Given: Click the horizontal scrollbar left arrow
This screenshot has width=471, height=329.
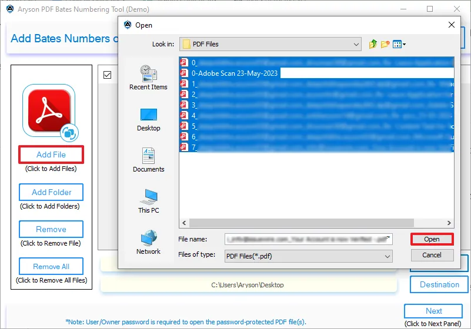Looking at the screenshot, I should [184, 223].
